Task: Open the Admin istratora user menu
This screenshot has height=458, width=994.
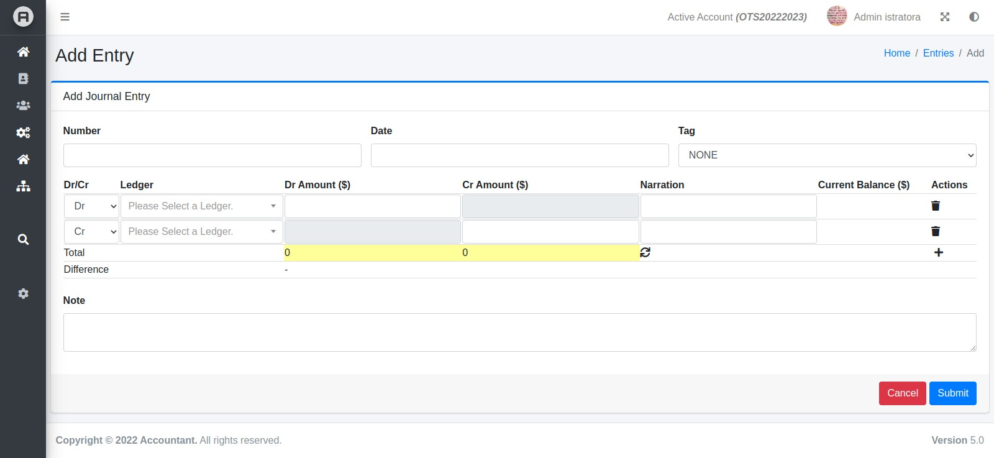Action: (x=874, y=17)
